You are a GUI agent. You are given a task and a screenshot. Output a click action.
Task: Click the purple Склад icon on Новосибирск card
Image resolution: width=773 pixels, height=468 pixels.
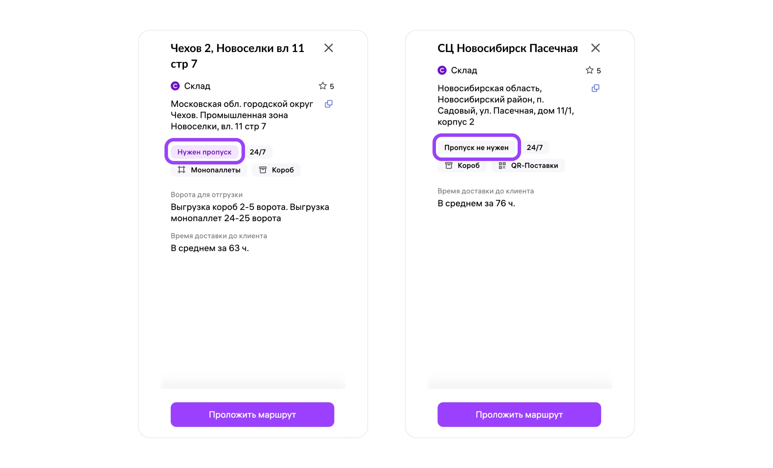(x=442, y=70)
